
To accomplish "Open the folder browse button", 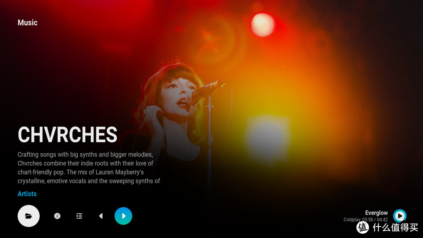I will tap(29, 216).
